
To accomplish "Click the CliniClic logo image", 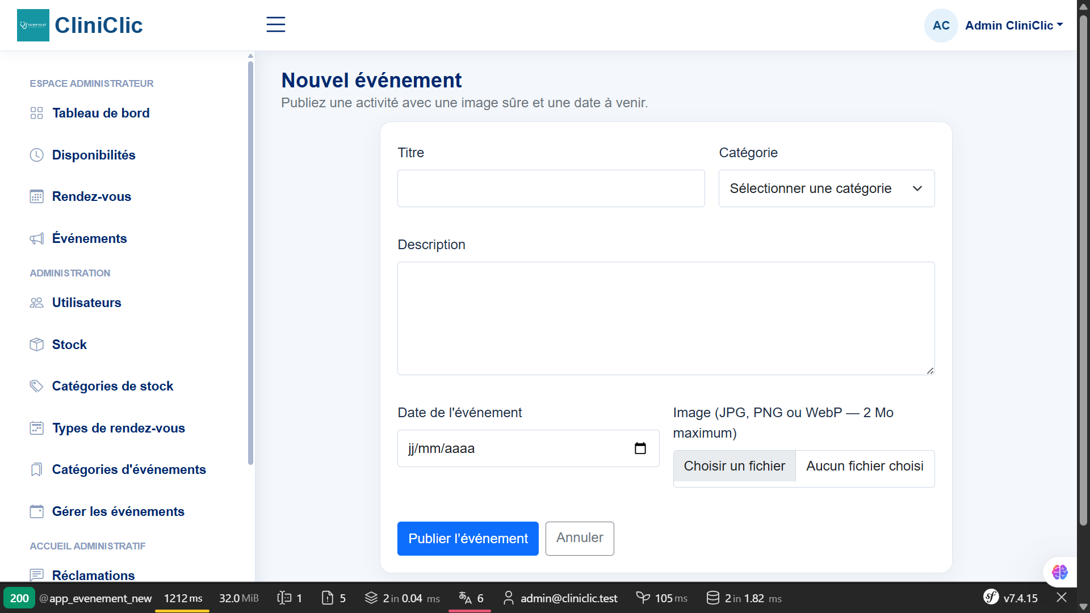I will point(33,25).
